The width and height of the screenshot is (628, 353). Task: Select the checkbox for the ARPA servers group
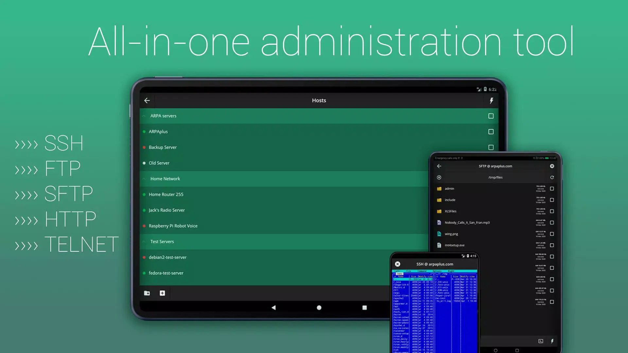(491, 116)
